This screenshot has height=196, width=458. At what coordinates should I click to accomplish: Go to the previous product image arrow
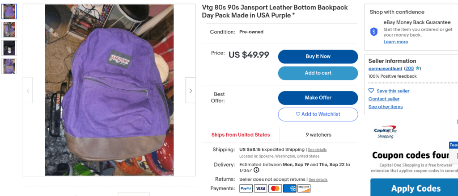click(28, 90)
